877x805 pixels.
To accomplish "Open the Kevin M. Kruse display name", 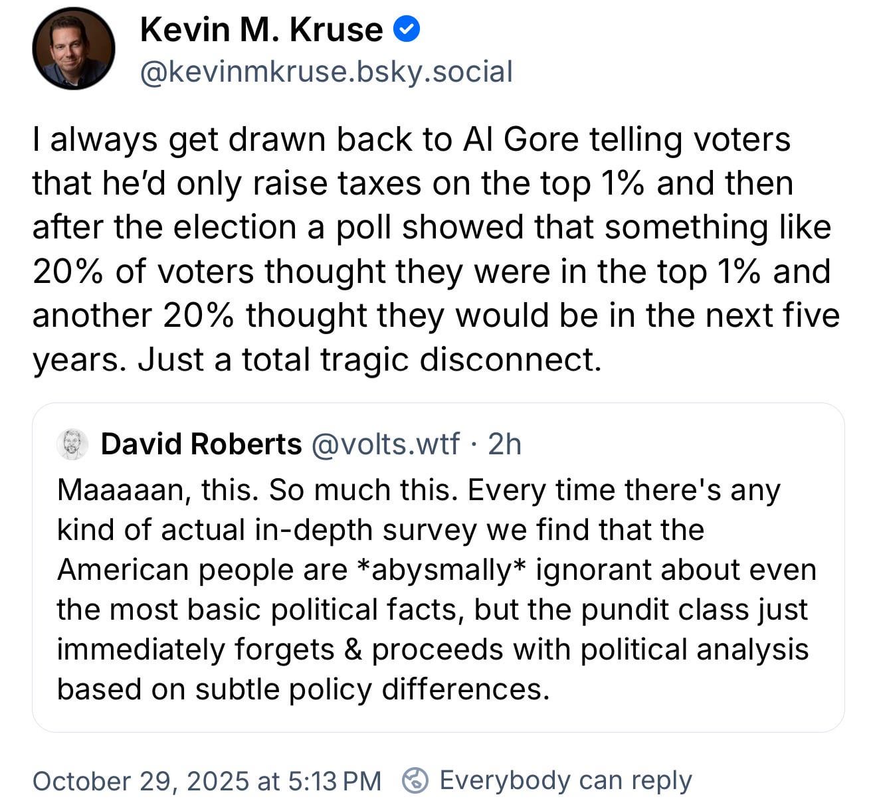I will [261, 30].
